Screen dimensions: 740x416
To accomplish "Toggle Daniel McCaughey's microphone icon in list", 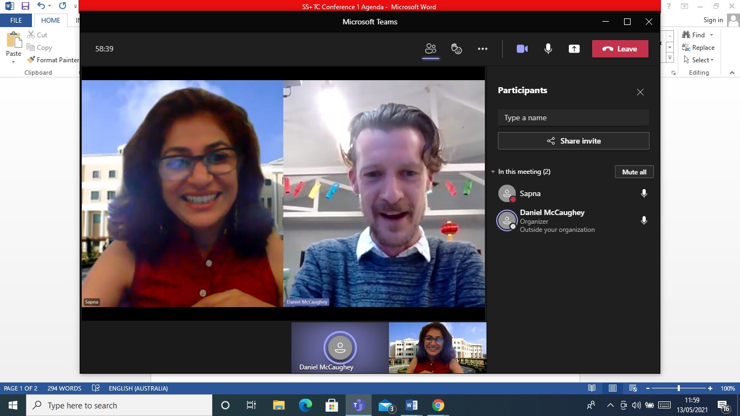I will click(644, 220).
